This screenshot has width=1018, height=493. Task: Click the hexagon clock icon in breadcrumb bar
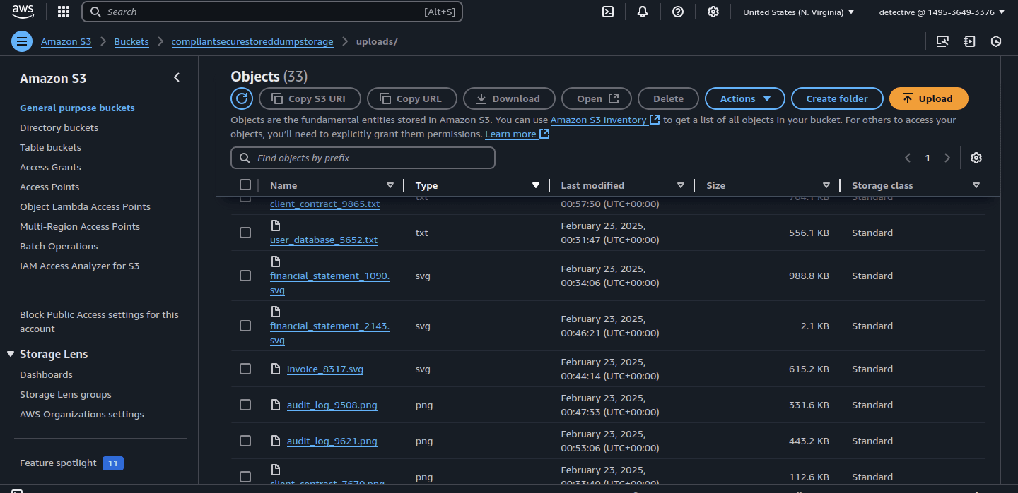click(996, 41)
